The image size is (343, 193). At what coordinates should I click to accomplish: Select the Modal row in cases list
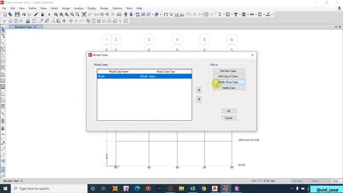[x=144, y=76]
